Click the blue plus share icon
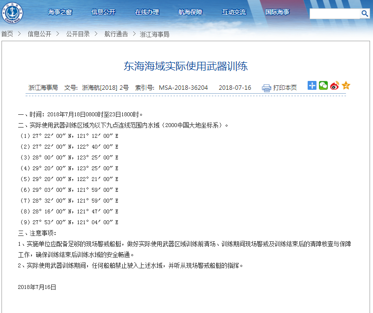373x313 pixels. pos(312,85)
